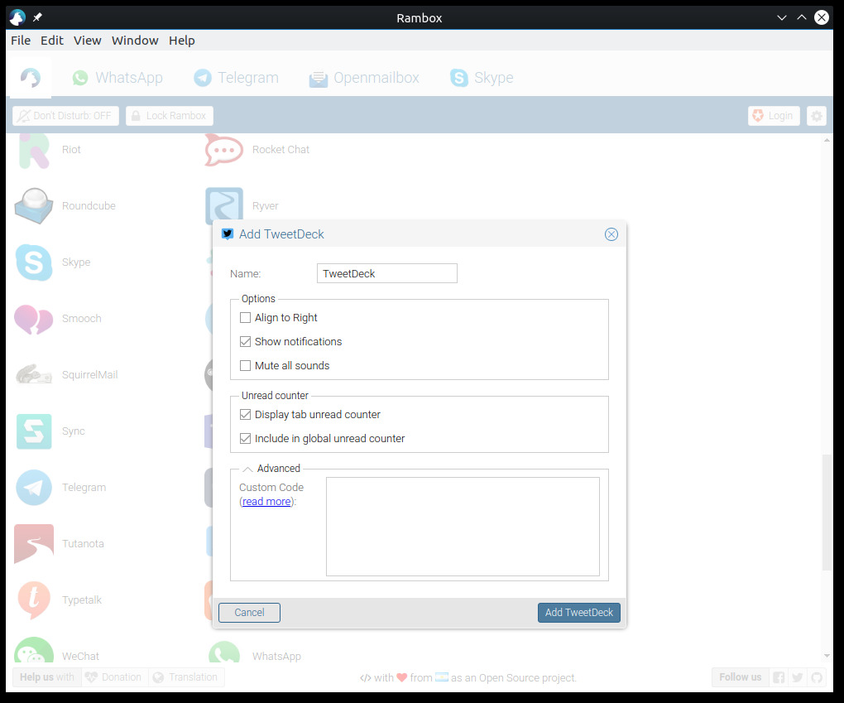Click the Translation button
This screenshot has width=844, height=703.
point(185,677)
